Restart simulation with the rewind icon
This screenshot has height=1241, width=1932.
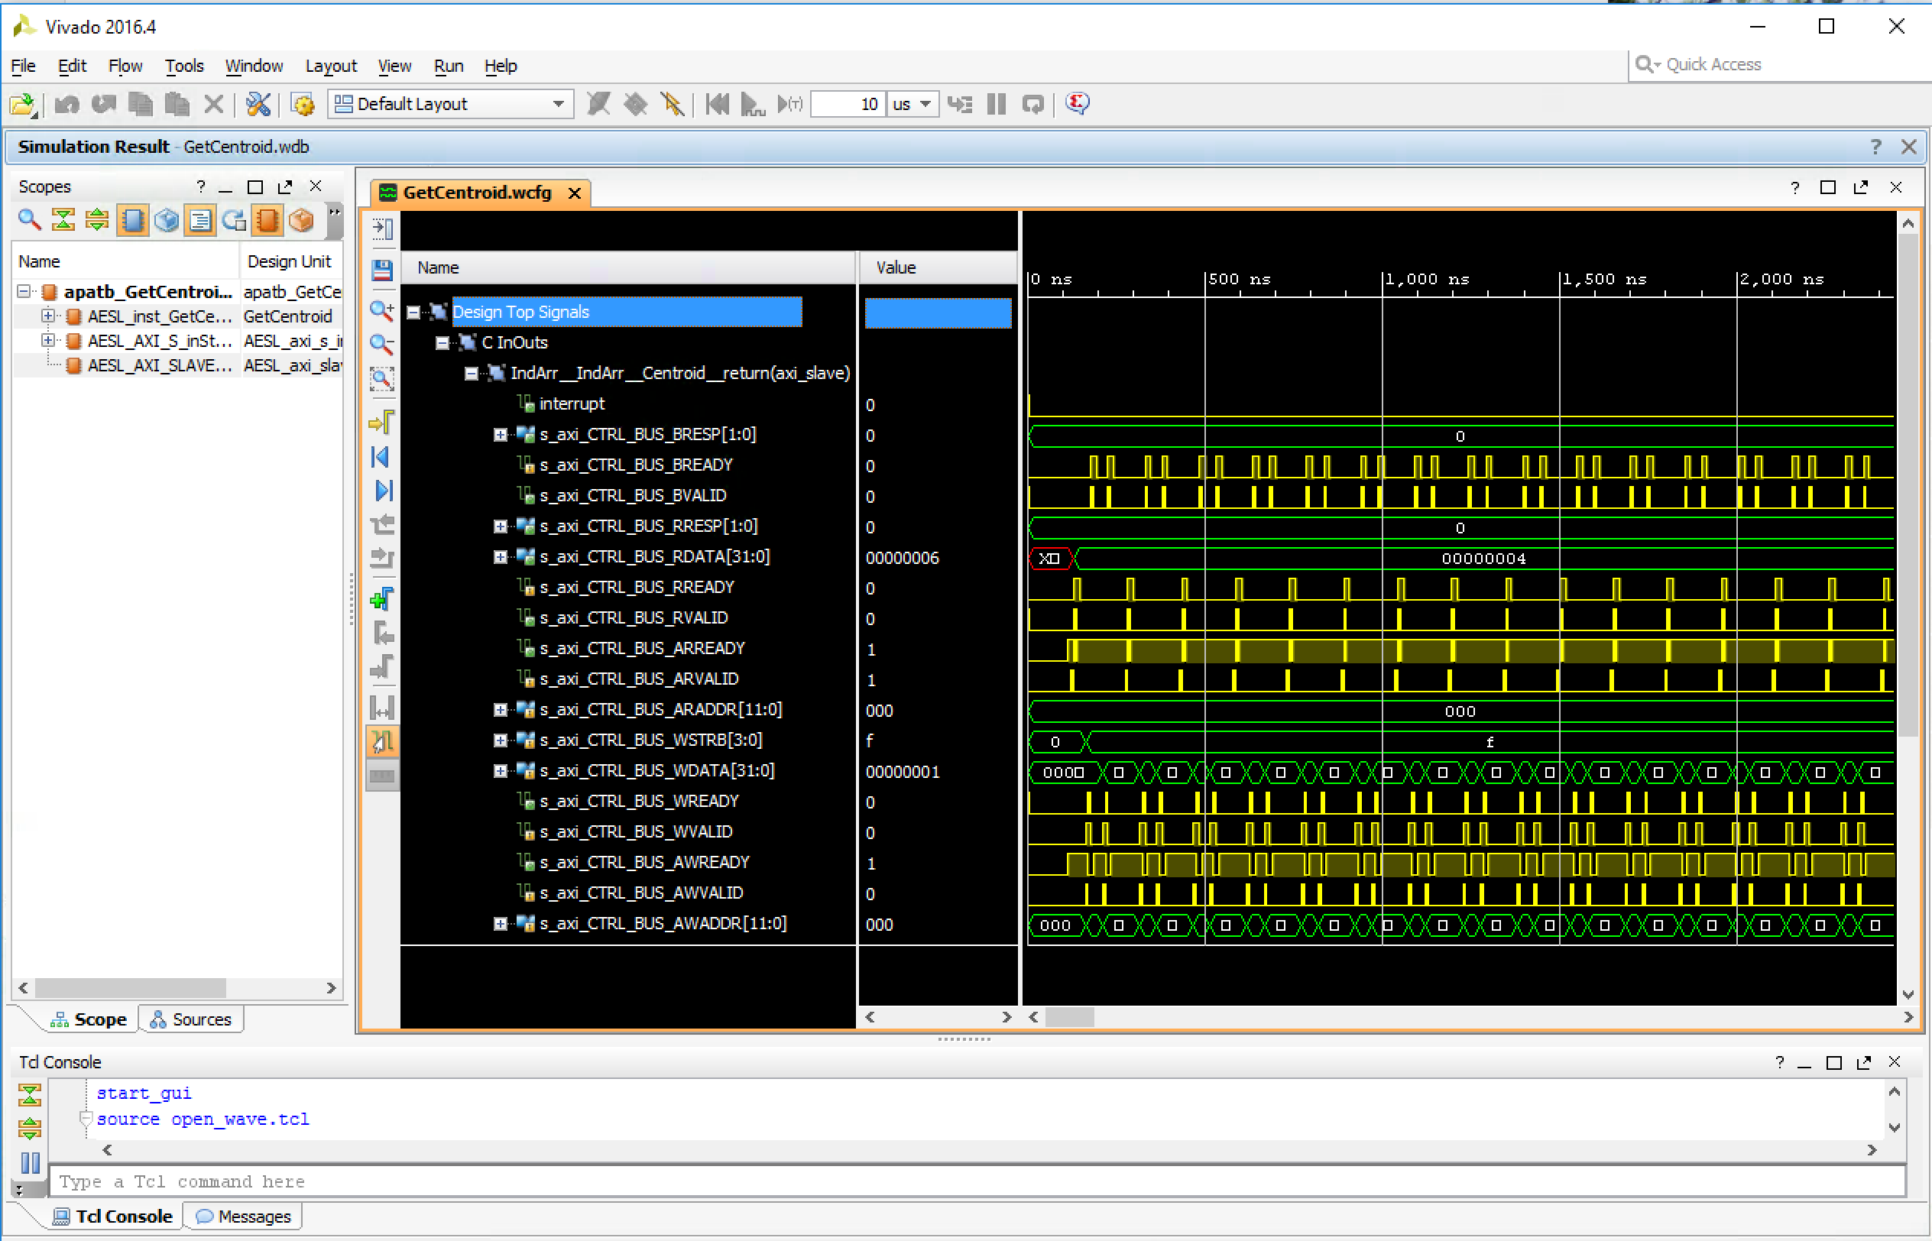(716, 104)
